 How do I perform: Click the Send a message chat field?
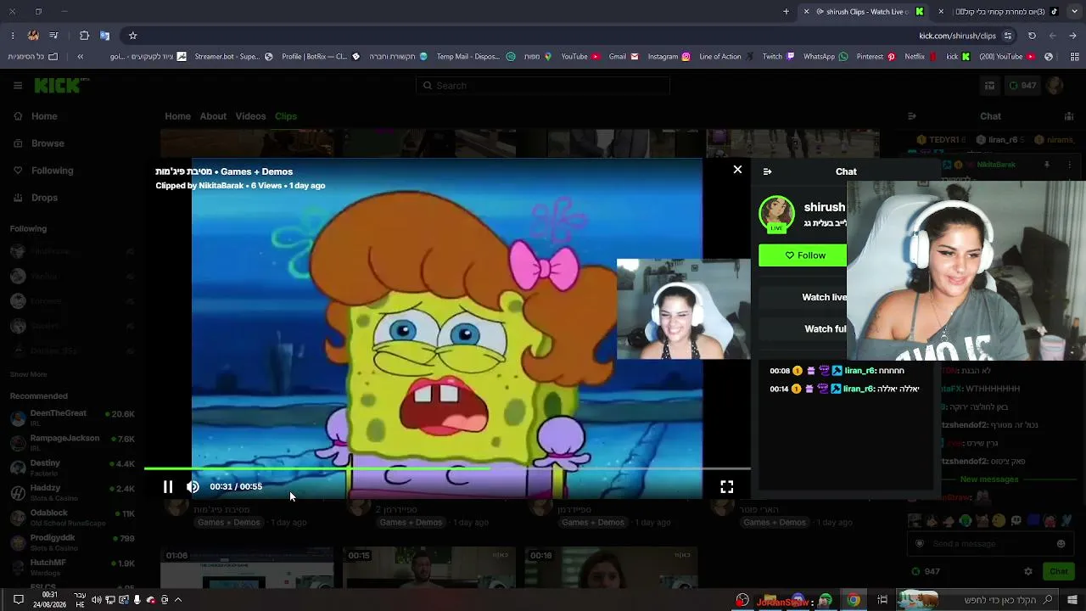[989, 544]
